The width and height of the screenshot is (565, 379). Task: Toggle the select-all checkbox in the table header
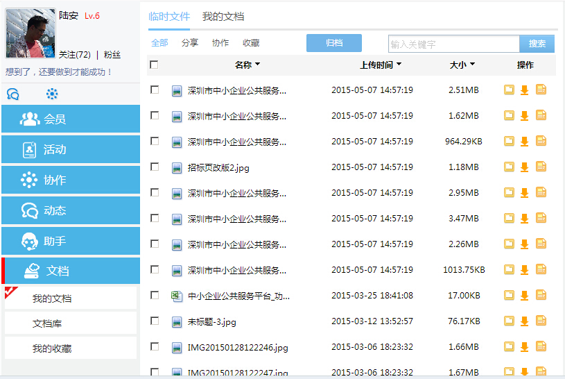tap(154, 65)
